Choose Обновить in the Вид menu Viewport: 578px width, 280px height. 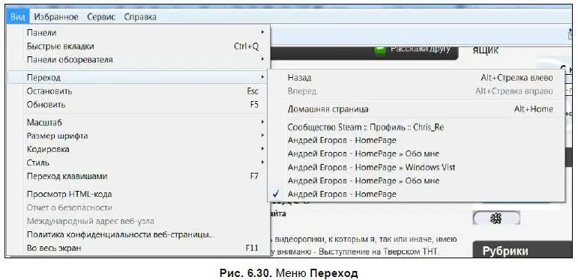tap(139, 105)
